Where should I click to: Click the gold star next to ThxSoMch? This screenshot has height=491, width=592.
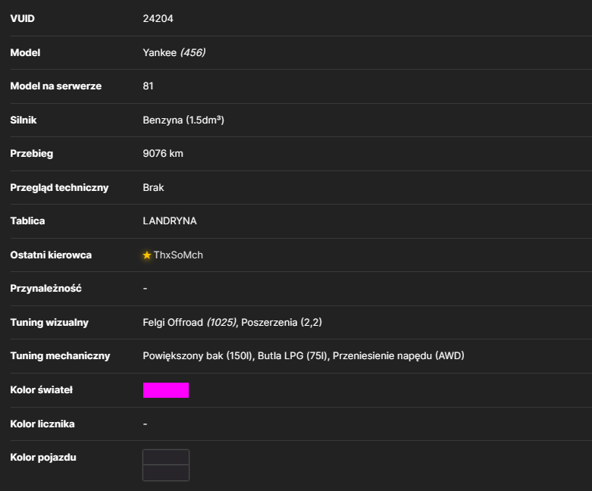[147, 255]
